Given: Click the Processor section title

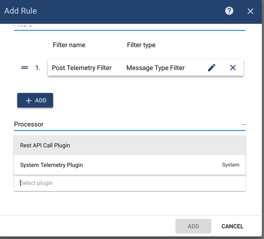Looking at the screenshot, I should point(29,124).
